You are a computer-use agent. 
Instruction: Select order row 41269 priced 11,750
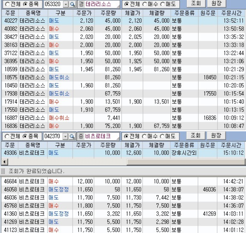pyautogui.click(x=123, y=222)
